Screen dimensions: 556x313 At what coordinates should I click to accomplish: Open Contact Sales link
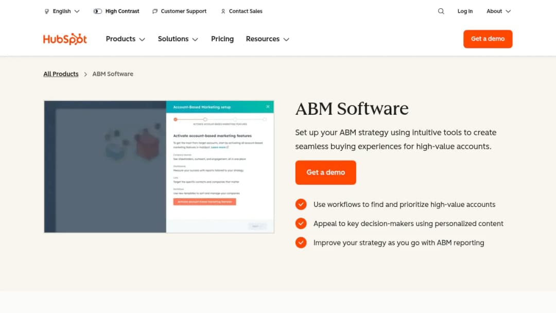(x=246, y=11)
